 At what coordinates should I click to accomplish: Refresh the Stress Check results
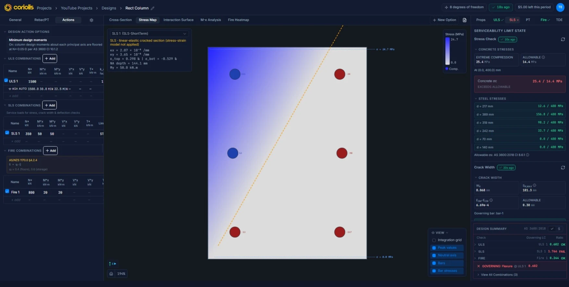pyautogui.click(x=563, y=39)
